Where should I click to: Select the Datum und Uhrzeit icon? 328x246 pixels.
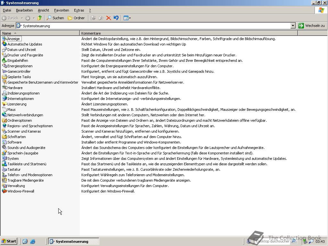(x=4, y=50)
